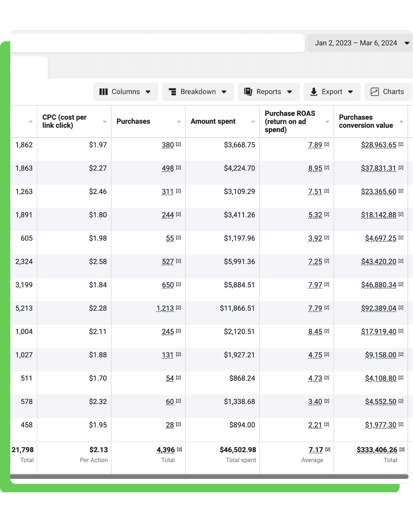Sort by Purchases column header
This screenshot has height=516, width=413.
pyautogui.click(x=133, y=121)
